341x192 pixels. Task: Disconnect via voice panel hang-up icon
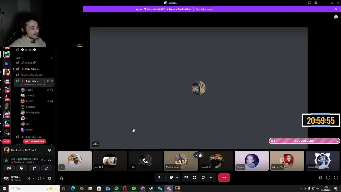50,161
